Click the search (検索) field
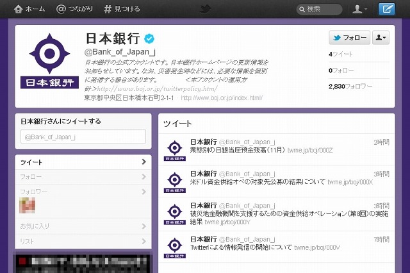This screenshot has width=410, height=273. click(319, 10)
